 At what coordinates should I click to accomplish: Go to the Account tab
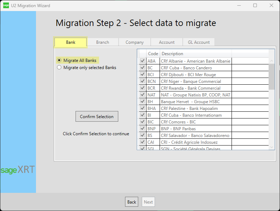pyautogui.click(x=167, y=42)
